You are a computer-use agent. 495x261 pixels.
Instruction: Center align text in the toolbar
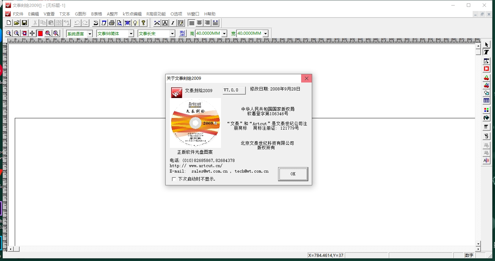pyautogui.click(x=199, y=23)
